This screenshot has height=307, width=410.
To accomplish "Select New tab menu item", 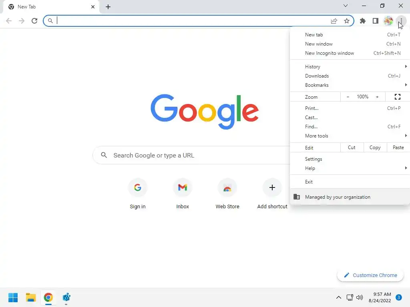I will pyautogui.click(x=350, y=35).
